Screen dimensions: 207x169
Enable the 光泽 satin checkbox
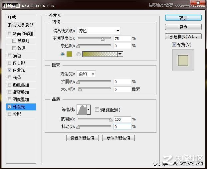[10, 77]
